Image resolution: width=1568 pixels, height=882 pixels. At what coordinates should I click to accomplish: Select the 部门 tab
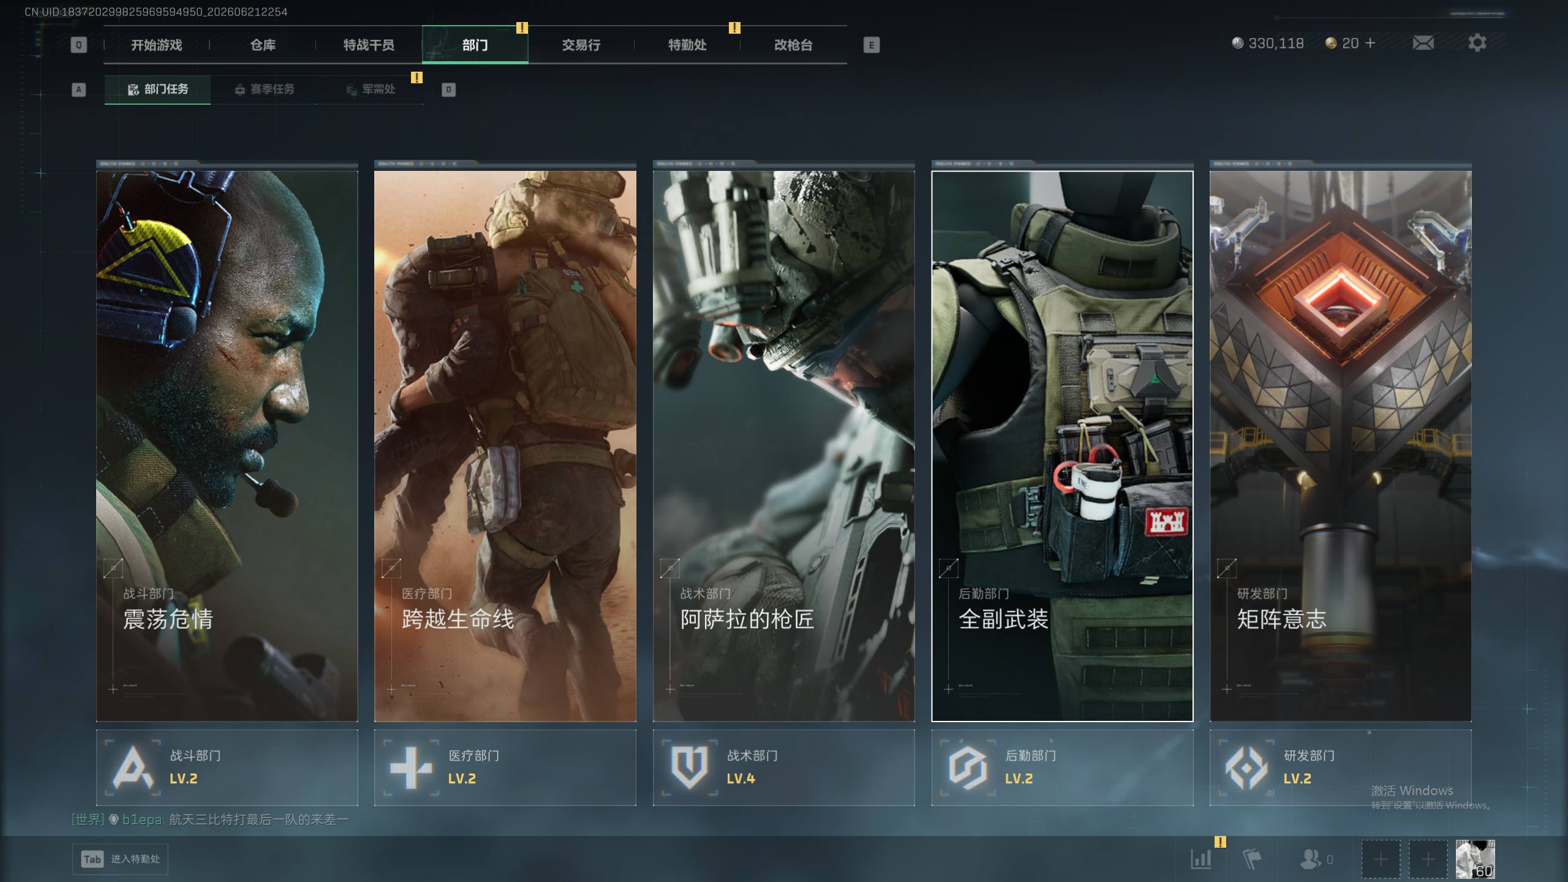475,45
